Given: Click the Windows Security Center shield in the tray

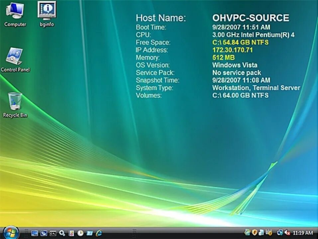Looking at the screenshot, I should click(x=254, y=233).
